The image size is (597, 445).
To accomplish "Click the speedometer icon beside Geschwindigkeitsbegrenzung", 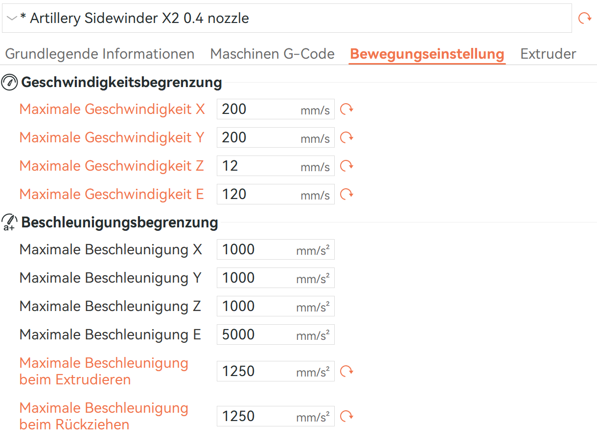I will pyautogui.click(x=8, y=82).
